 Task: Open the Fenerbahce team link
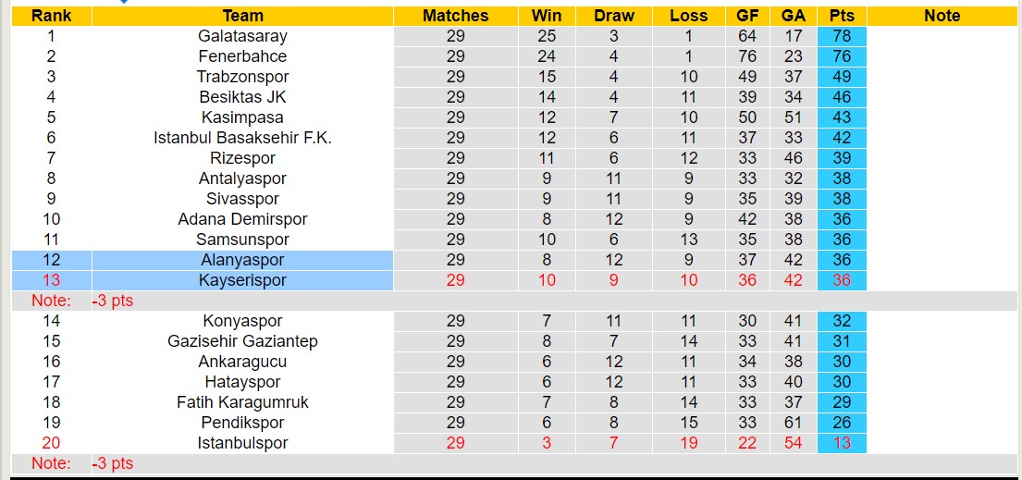tap(242, 56)
